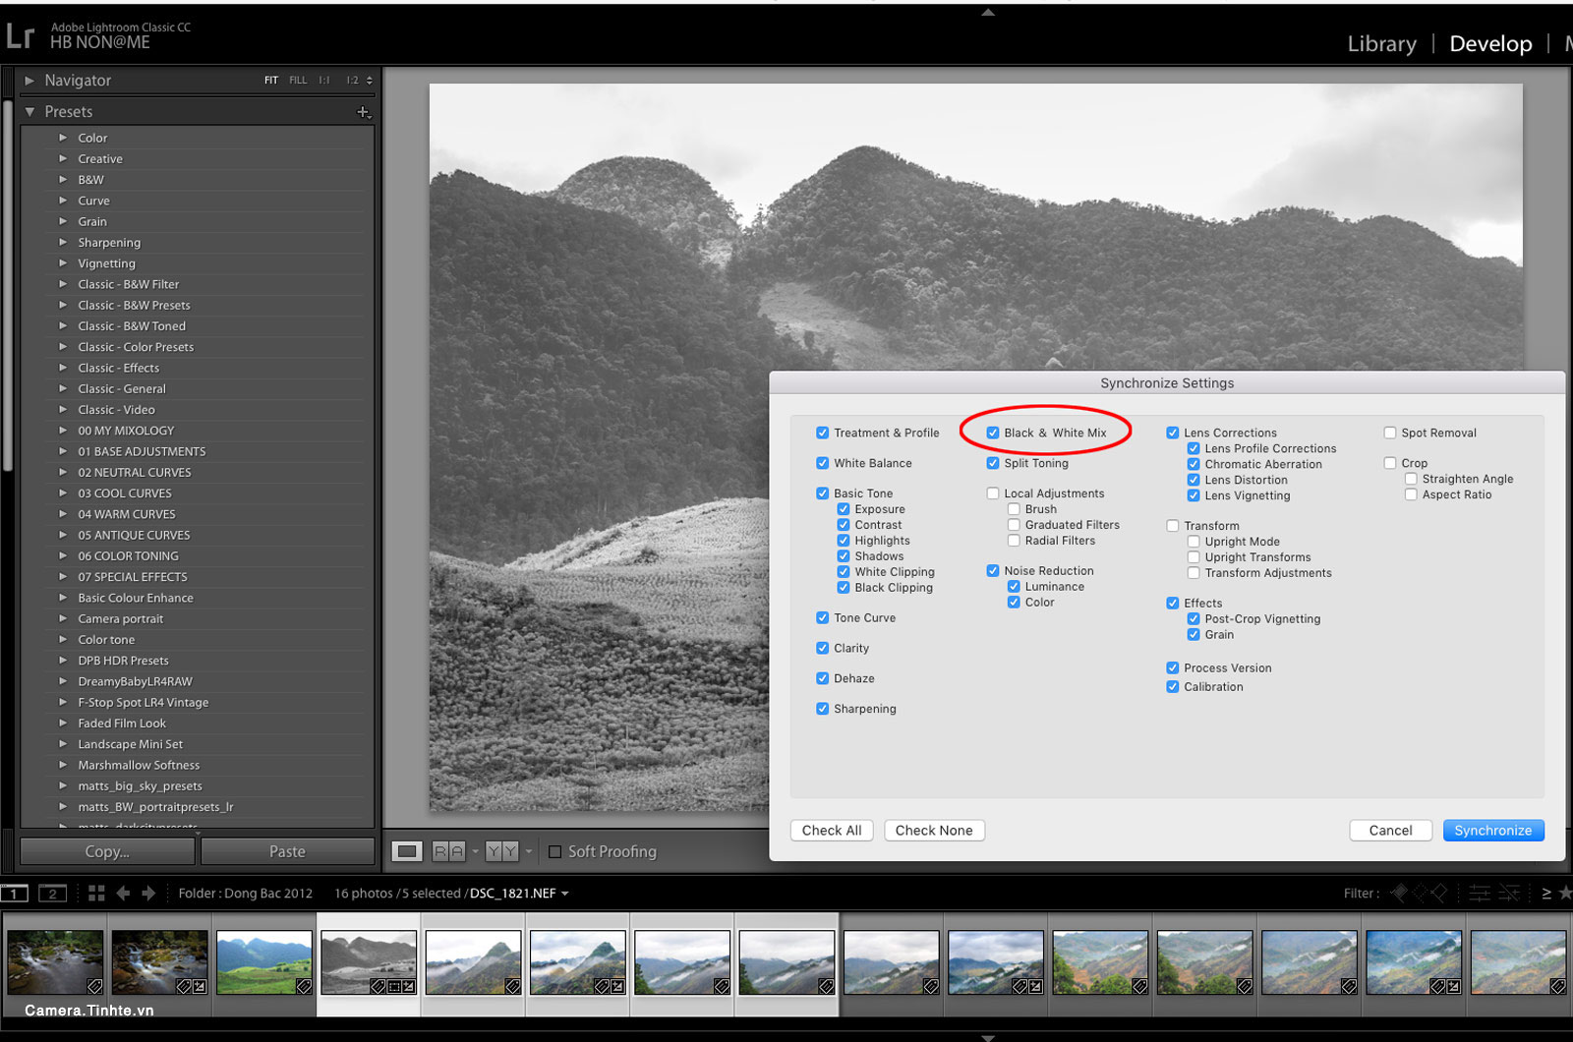Filter by unflagged photos flag icon

click(x=1419, y=893)
